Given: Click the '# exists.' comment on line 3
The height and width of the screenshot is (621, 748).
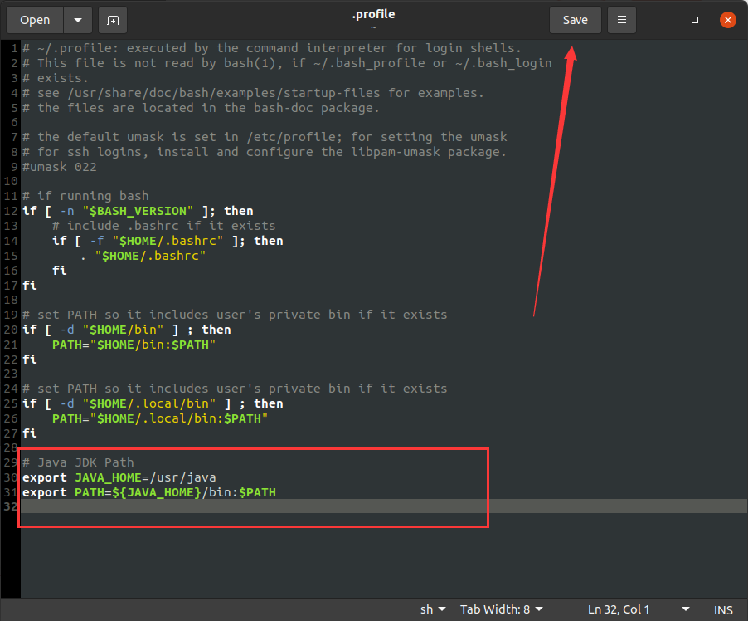Looking at the screenshot, I should pyautogui.click(x=56, y=78).
